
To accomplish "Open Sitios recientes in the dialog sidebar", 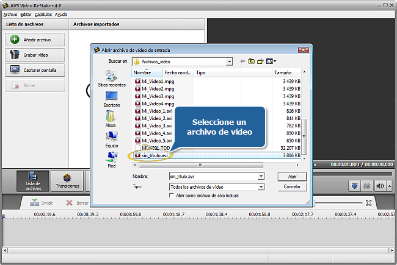I will click(111, 79).
